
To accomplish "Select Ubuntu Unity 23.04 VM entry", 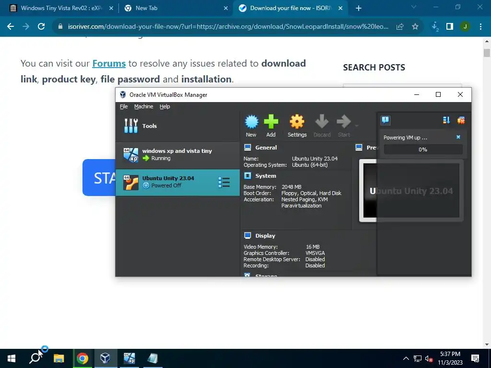I will (177, 183).
